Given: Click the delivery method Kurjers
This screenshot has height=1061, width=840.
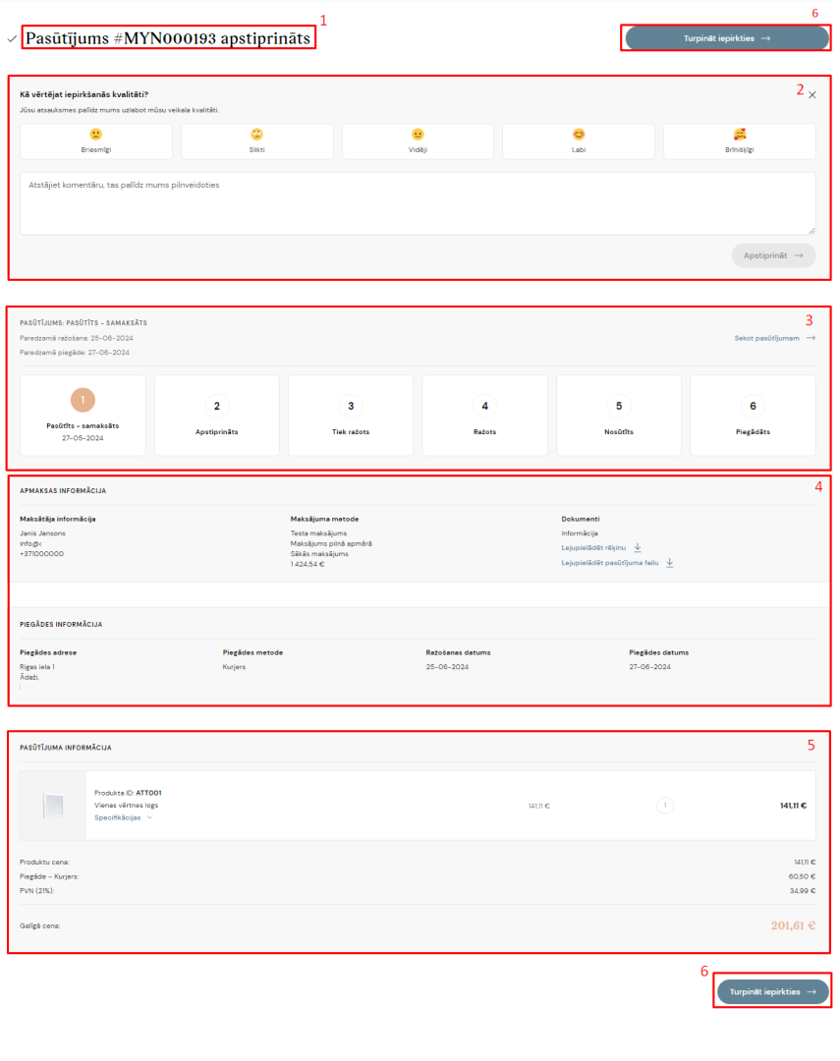Looking at the screenshot, I should (x=234, y=667).
